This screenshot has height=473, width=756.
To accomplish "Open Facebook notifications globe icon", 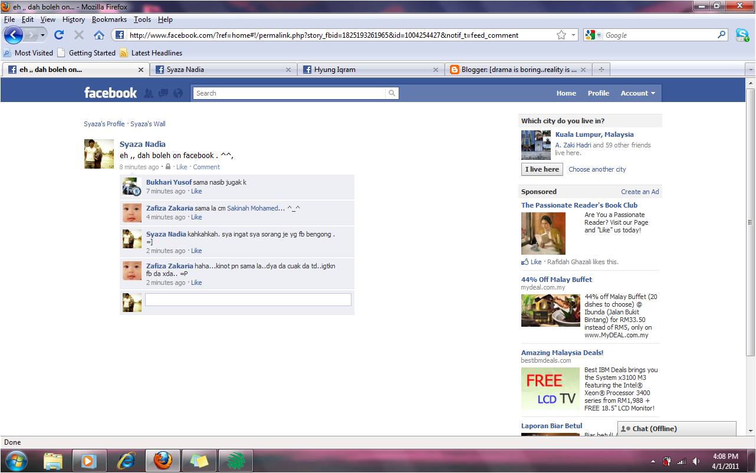I will pyautogui.click(x=178, y=93).
